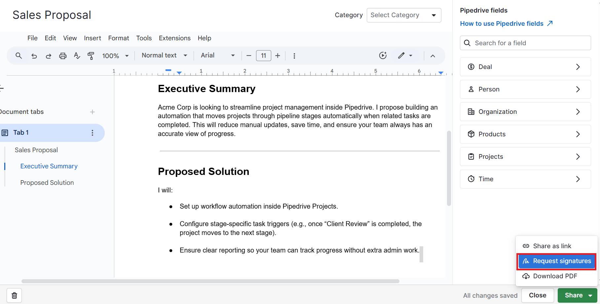The image size is (600, 304).
Task: Jump to Proposed Solution outline heading
Action: point(47,183)
